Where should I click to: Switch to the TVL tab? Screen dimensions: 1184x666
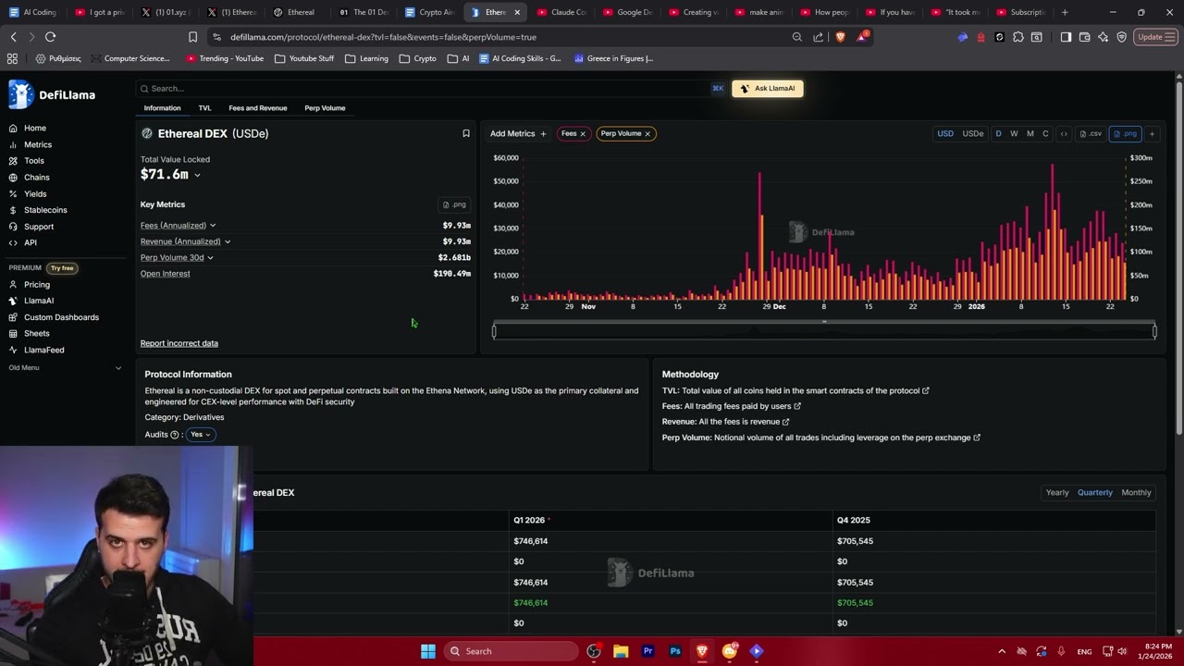204,108
